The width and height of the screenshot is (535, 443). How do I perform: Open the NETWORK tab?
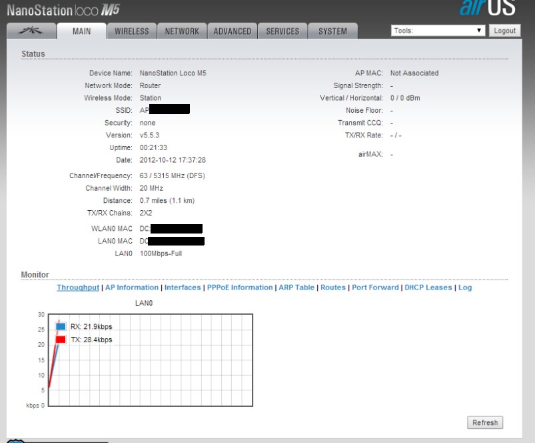(x=182, y=31)
